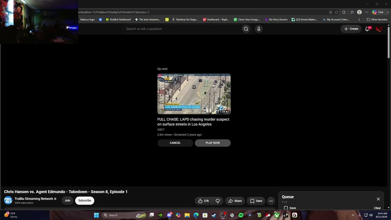Share the video
The height and width of the screenshot is (220, 391).
click(235, 201)
